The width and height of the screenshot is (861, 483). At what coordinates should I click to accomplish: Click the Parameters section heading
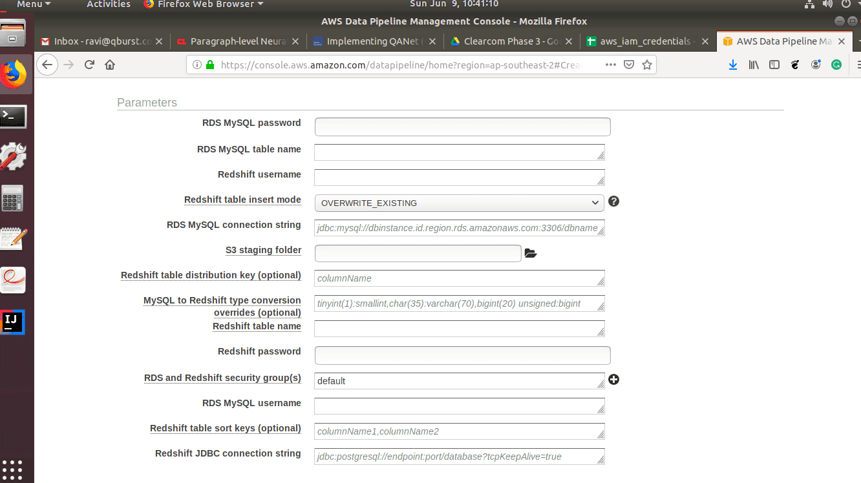pos(147,102)
